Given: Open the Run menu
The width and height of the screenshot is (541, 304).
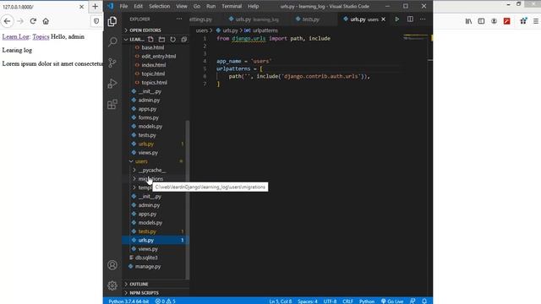Looking at the screenshot, I should [x=210, y=6].
